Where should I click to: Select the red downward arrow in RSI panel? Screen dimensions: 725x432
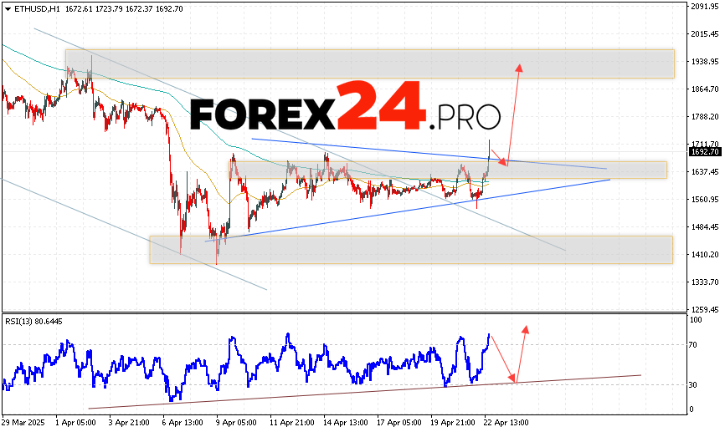click(504, 359)
